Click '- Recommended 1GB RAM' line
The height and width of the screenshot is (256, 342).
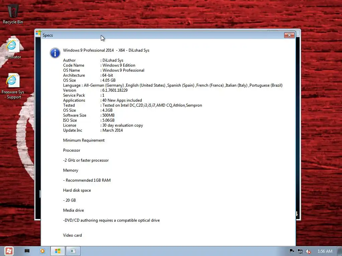pos(87,180)
